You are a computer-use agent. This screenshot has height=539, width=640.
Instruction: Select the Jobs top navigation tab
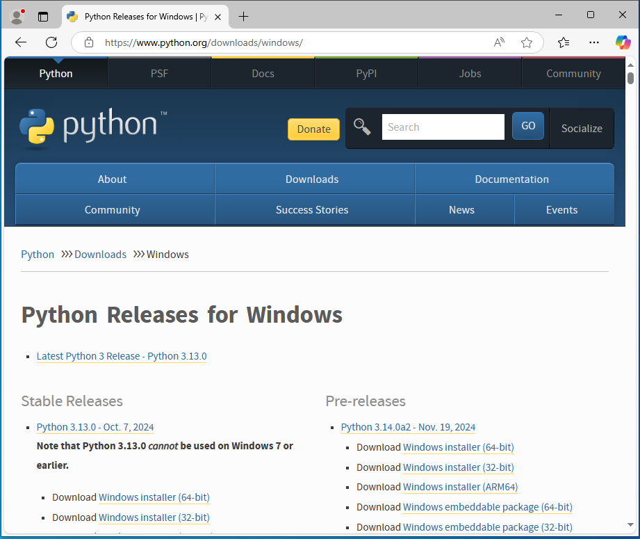click(x=470, y=74)
